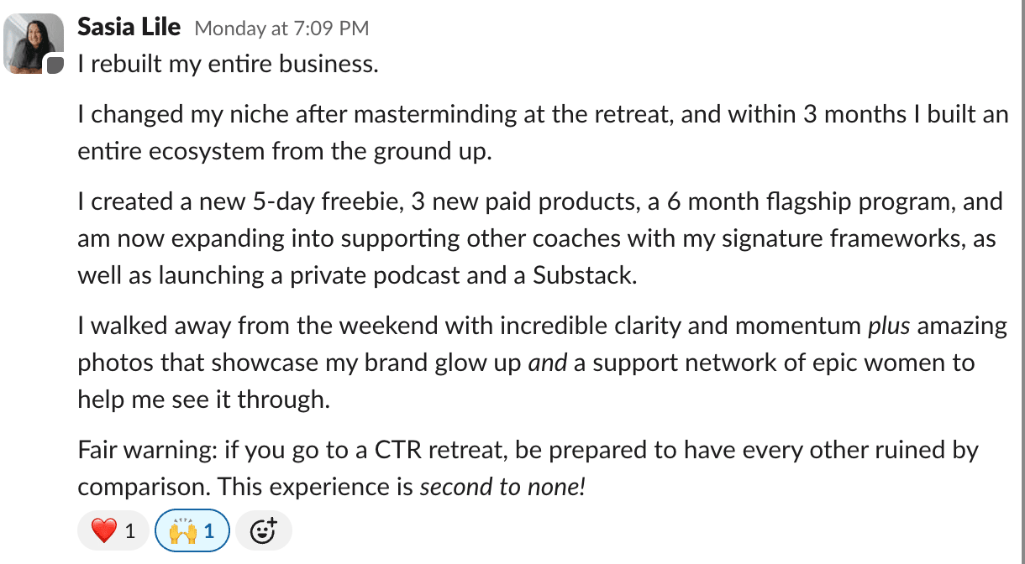Open Sasia Lile's profile photo
Screen dimensions: 1025x564
point(34,43)
